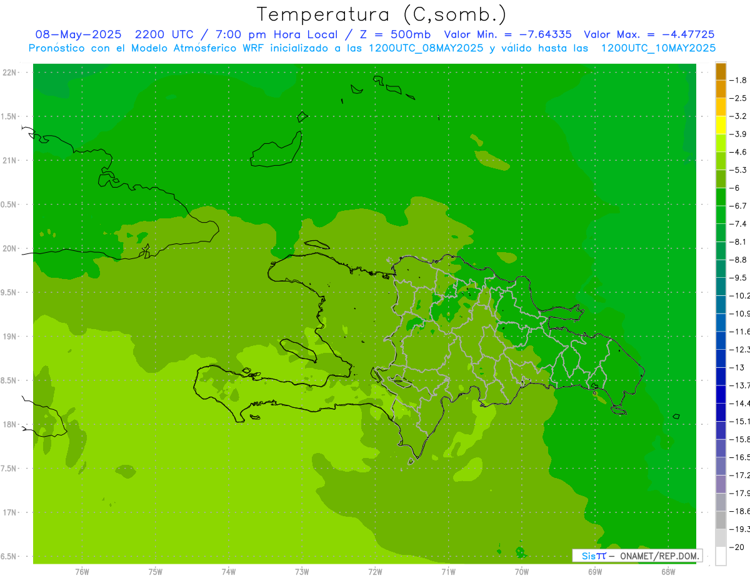The width and height of the screenshot is (750, 580).
Task: Click the '76W' longitude label
Action: 82,571
